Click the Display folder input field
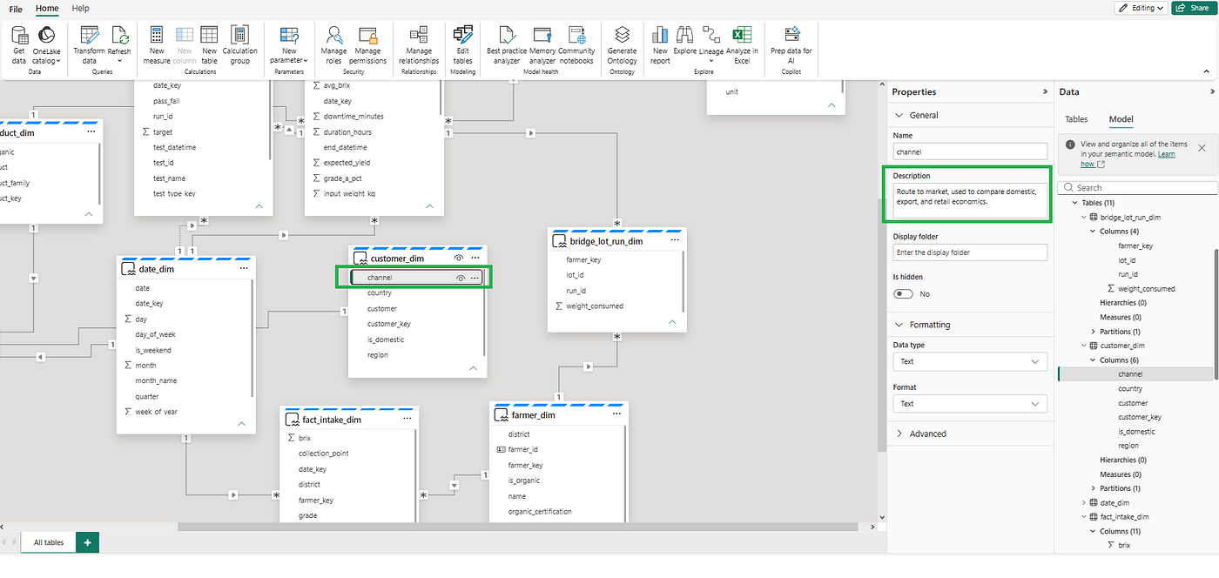Viewport: 1219px width, 578px height. click(x=970, y=252)
